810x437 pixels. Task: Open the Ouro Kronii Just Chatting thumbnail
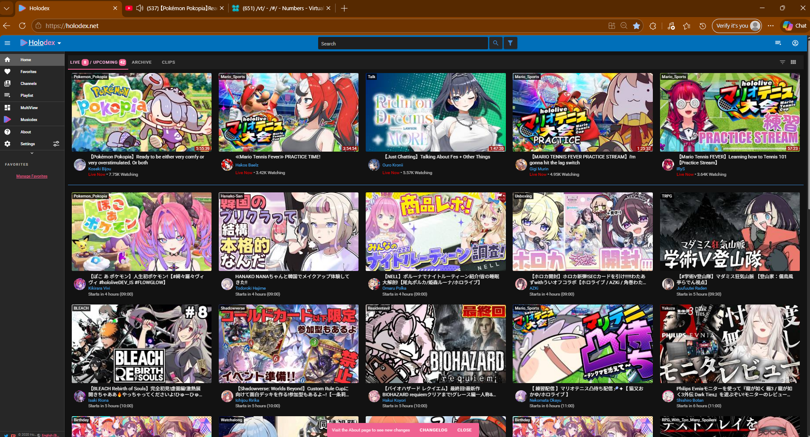click(436, 112)
